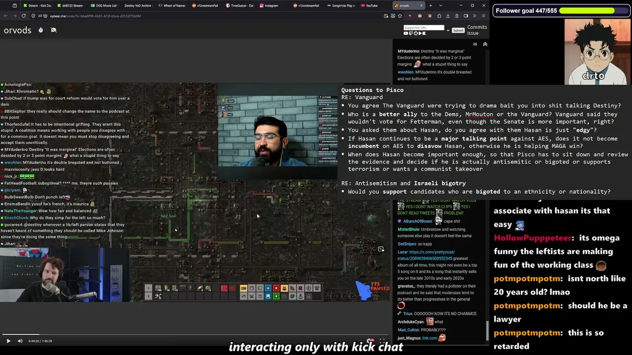Open a new browser tab
The image size is (632, 355).
431,5
